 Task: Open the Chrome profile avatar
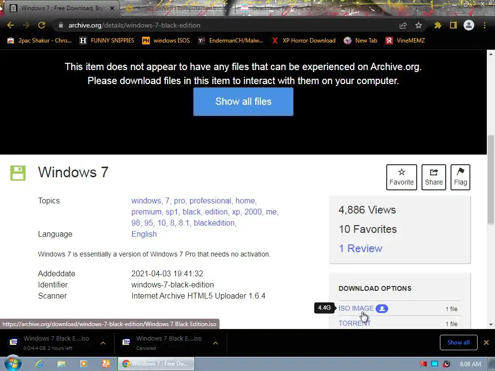pos(469,25)
